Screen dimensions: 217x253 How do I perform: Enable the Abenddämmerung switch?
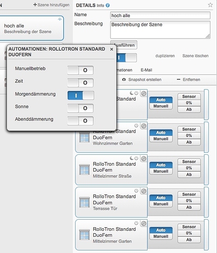tap(81, 121)
